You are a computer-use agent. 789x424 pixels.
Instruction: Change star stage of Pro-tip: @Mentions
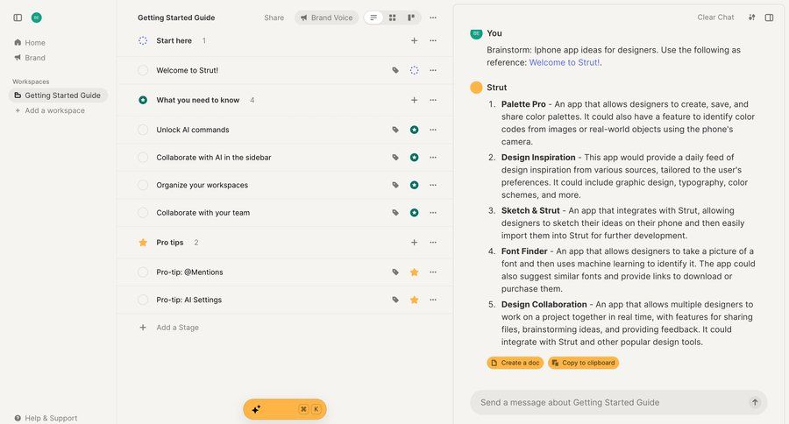pos(414,272)
